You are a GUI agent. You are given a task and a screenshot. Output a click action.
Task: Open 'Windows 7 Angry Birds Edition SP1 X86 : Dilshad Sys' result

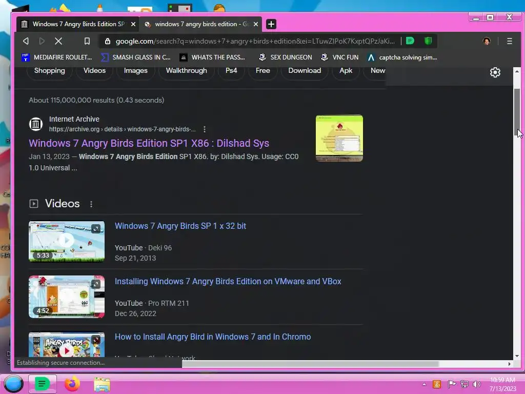point(149,143)
